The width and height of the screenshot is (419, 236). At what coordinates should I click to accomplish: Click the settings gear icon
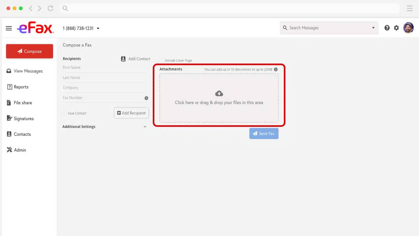(396, 28)
